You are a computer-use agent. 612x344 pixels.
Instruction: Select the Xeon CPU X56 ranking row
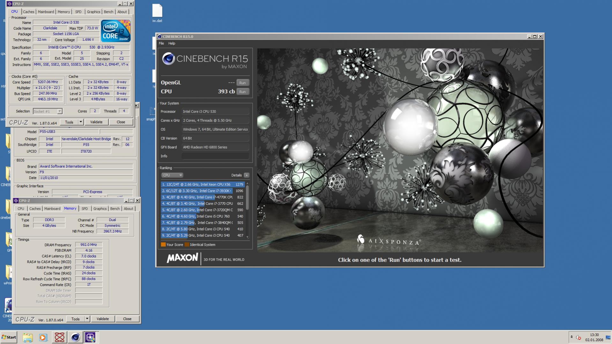tap(203, 184)
